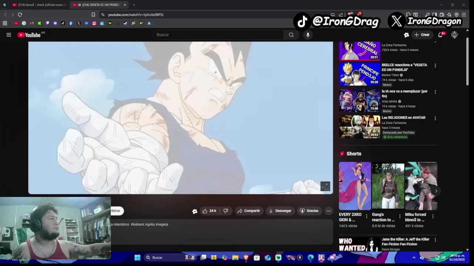Open the X (Twitter) bookmark
The width and height of the screenshot is (474, 266).
point(79,23)
